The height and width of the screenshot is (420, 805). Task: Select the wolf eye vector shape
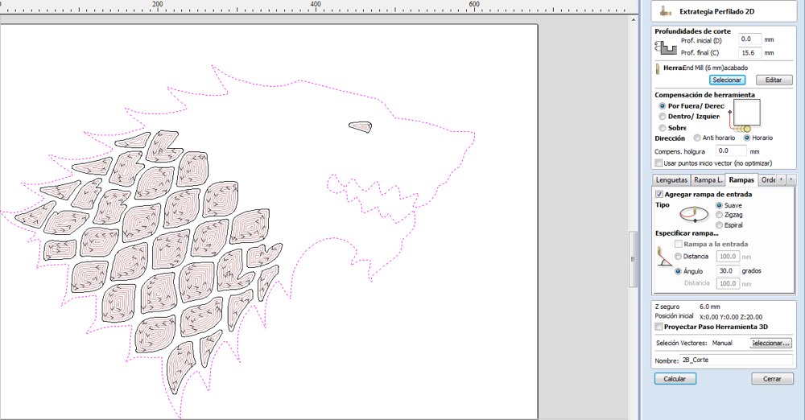[x=361, y=127]
